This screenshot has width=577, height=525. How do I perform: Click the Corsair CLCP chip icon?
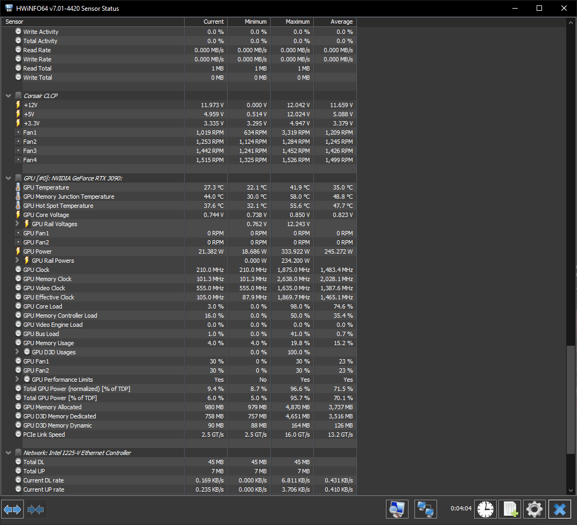(18, 96)
